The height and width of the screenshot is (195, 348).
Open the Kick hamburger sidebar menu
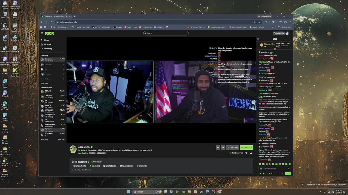(x=42, y=33)
